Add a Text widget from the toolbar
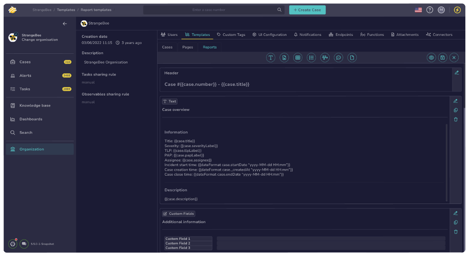The width and height of the screenshot is (469, 256). pos(270,57)
